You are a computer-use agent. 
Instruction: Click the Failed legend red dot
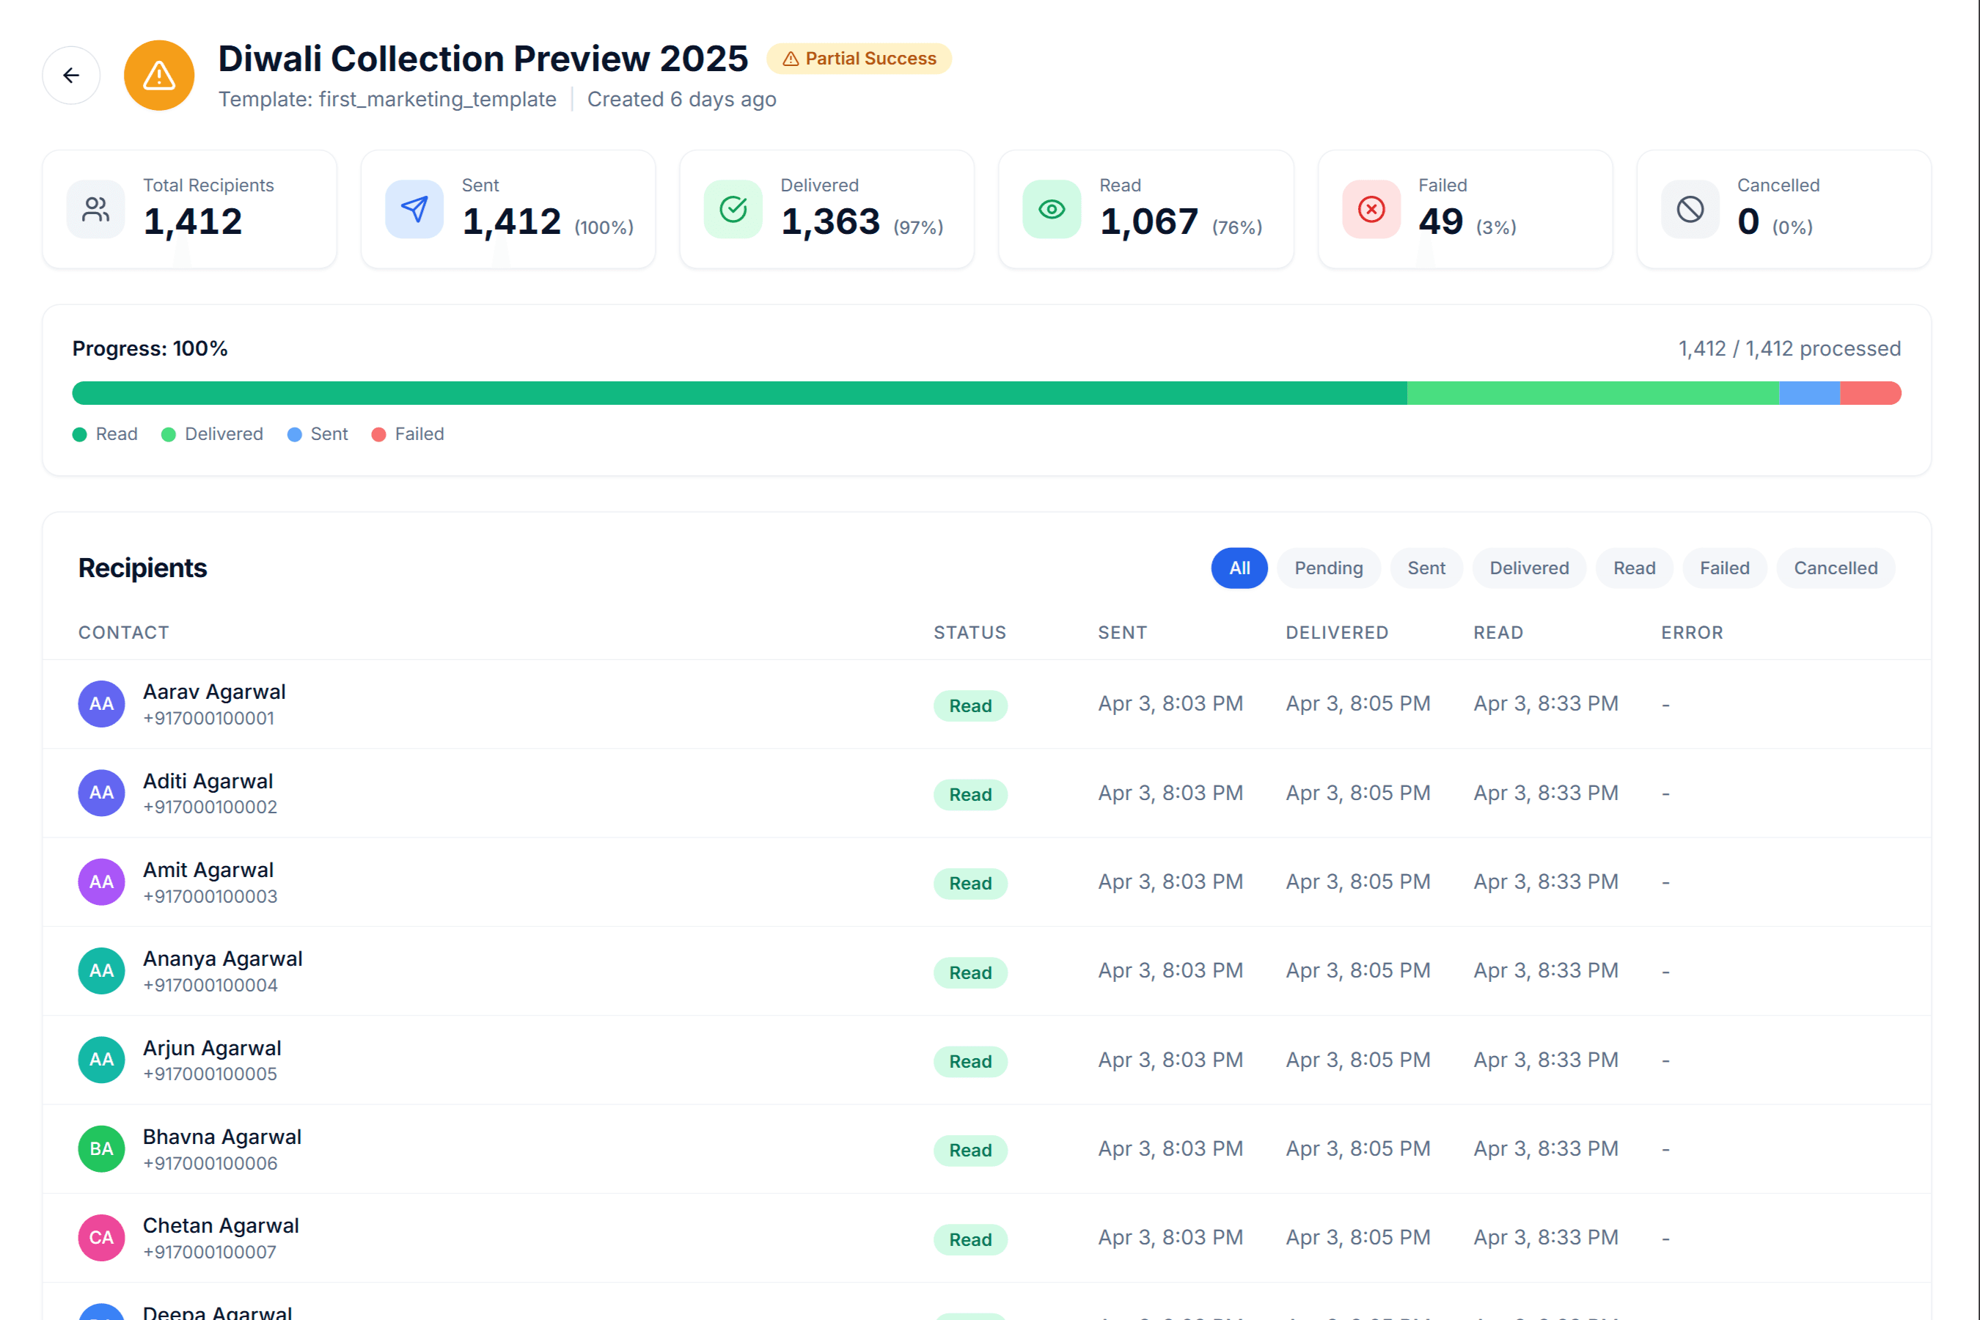tap(379, 434)
